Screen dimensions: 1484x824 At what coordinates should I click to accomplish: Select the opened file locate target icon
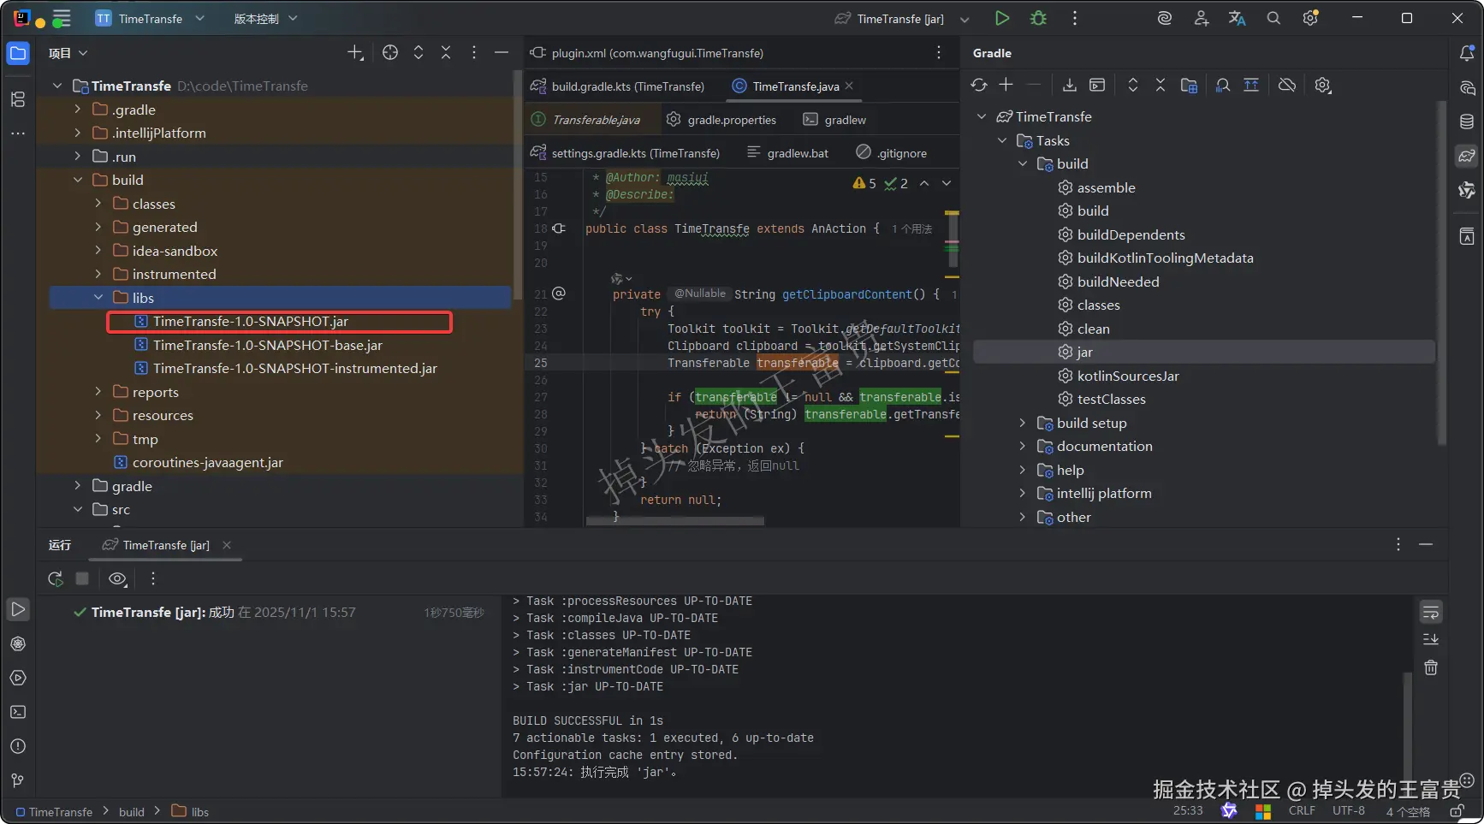pos(390,53)
